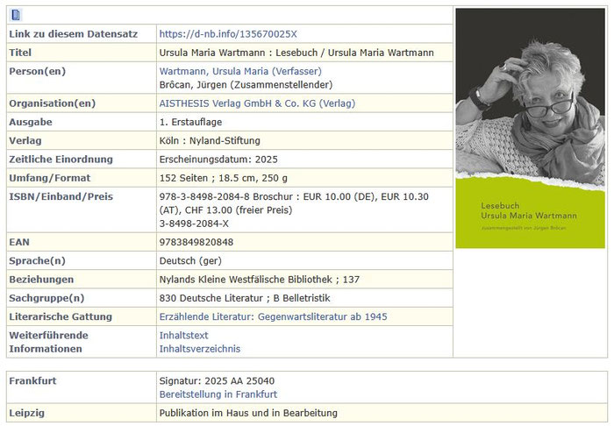Click Signatur: 2025 AA 25040 text
The height and width of the screenshot is (426, 614).
click(x=217, y=380)
